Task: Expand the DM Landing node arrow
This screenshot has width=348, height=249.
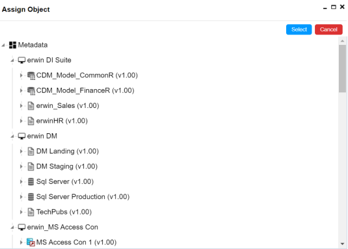Action: click(21, 151)
